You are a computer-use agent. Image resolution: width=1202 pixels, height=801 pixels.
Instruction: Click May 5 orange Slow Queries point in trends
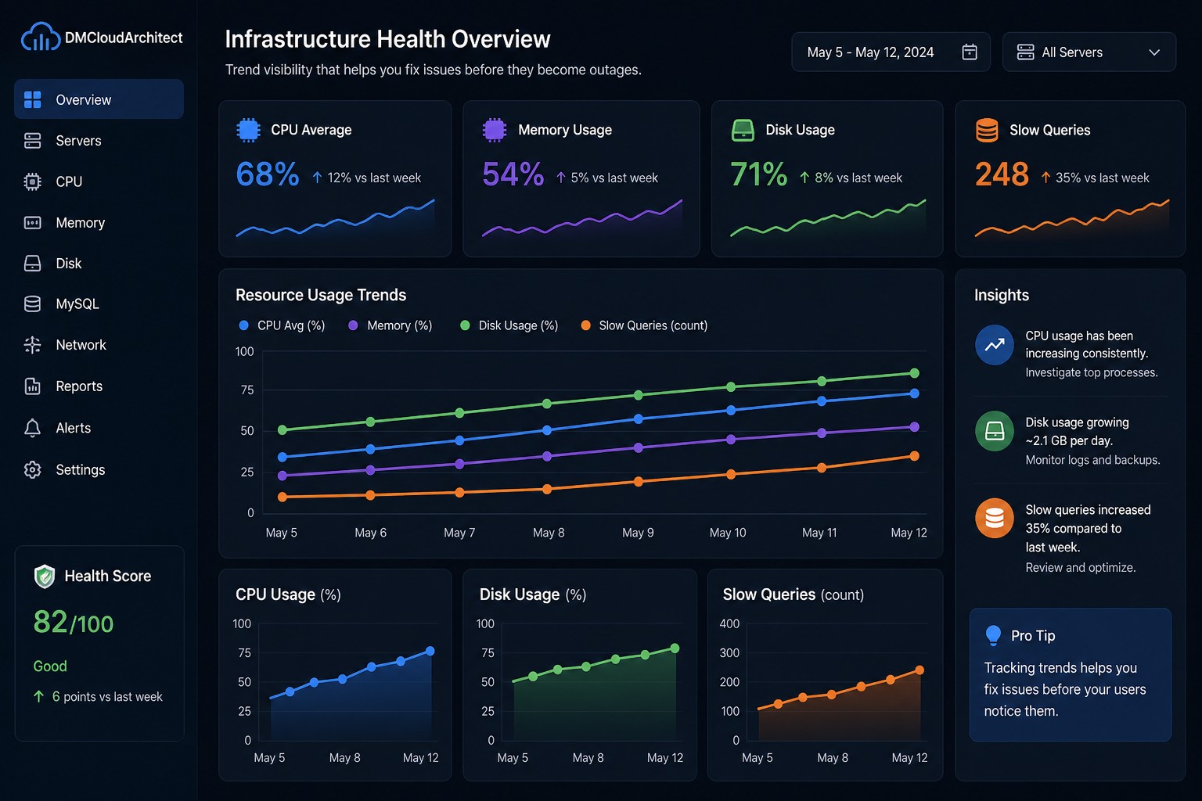pyautogui.click(x=283, y=497)
